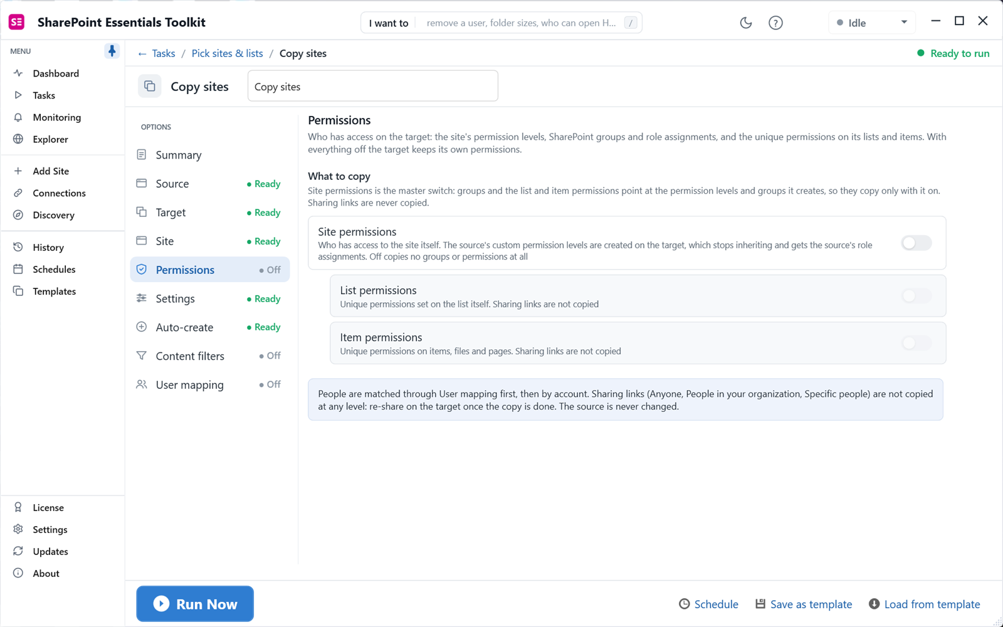Click the License badge icon
This screenshot has width=1003, height=627.
click(18, 507)
